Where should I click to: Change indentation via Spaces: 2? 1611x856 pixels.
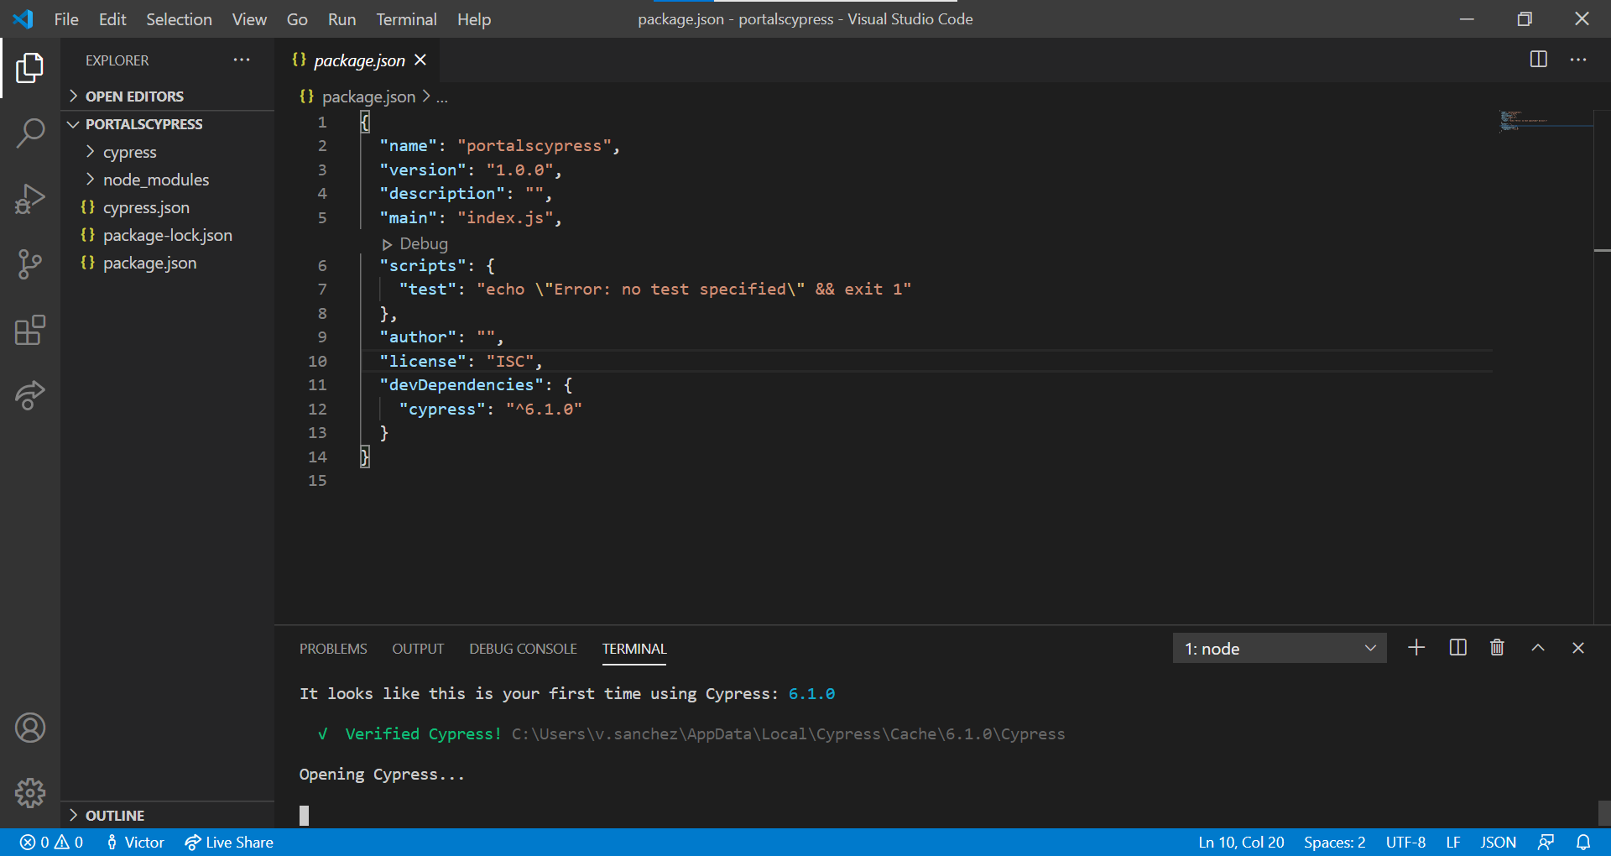pyautogui.click(x=1334, y=843)
